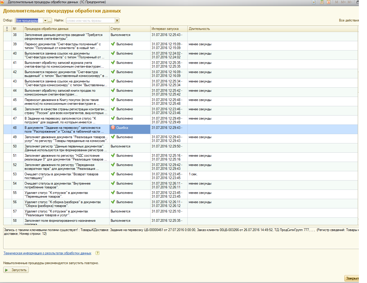Expand the Отбор filter dropdown arrow

pyautogui.click(x=45, y=21)
